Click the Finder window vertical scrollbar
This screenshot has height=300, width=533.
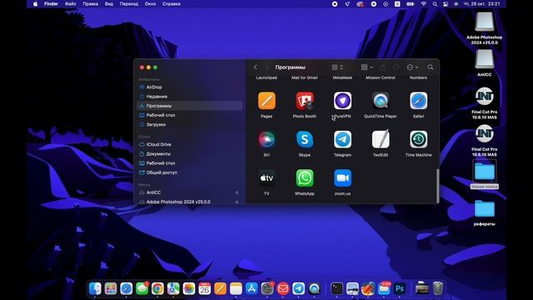(x=437, y=185)
